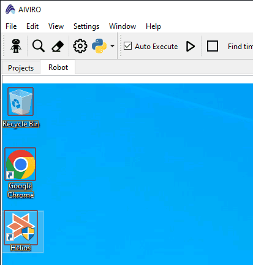Open the Settings menu
The width and height of the screenshot is (253, 265).
point(86,26)
